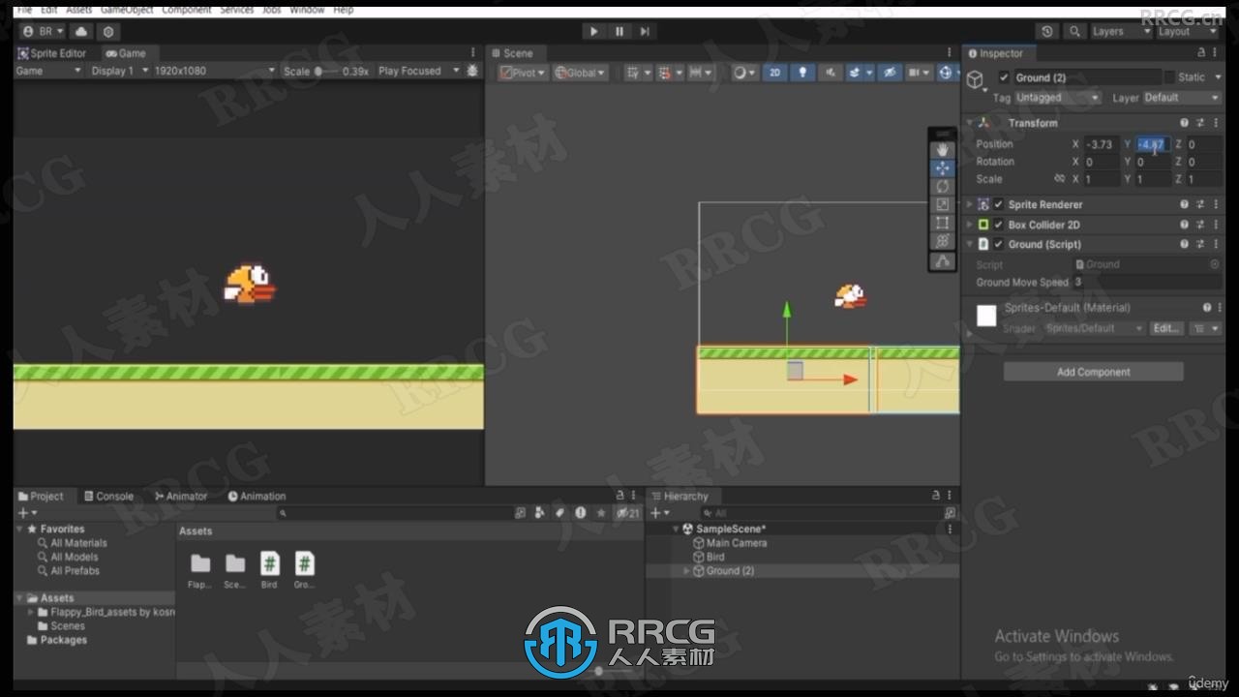Click the Add Component button
This screenshot has height=697, width=1239.
click(x=1093, y=372)
